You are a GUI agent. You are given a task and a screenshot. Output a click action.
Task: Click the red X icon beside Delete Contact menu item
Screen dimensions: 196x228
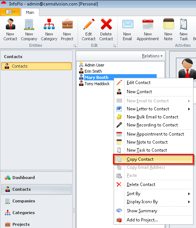(119, 185)
